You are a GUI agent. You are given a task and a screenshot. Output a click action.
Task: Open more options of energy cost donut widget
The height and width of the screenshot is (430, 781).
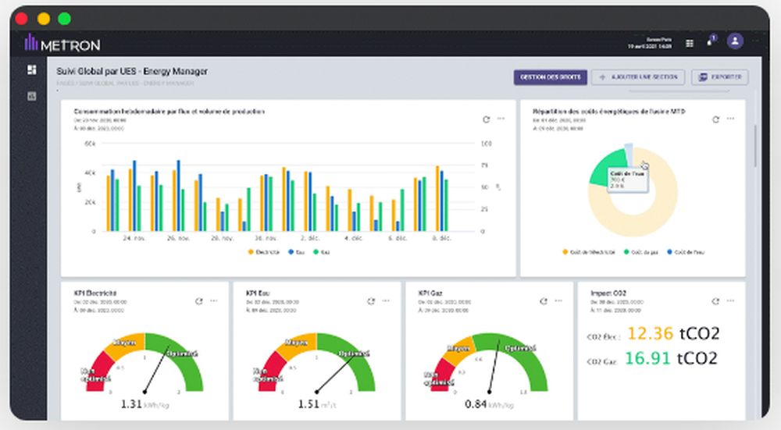[730, 119]
